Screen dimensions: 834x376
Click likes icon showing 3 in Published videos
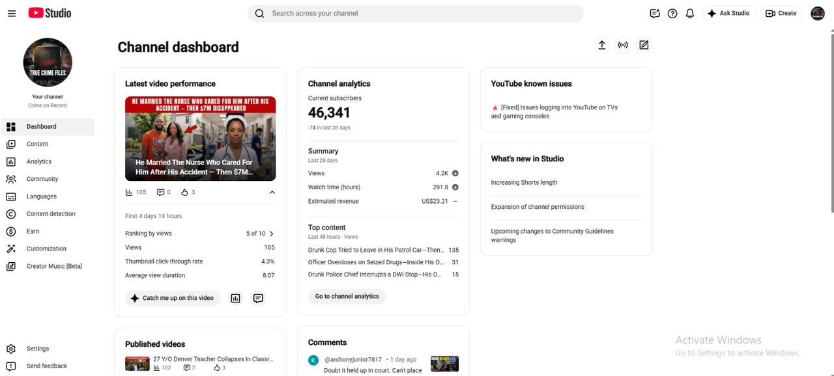click(217, 368)
